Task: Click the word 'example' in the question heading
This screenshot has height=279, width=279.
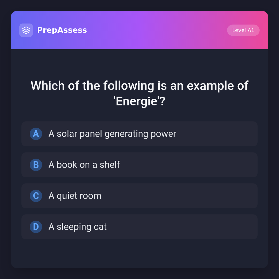Action: (x=210, y=86)
